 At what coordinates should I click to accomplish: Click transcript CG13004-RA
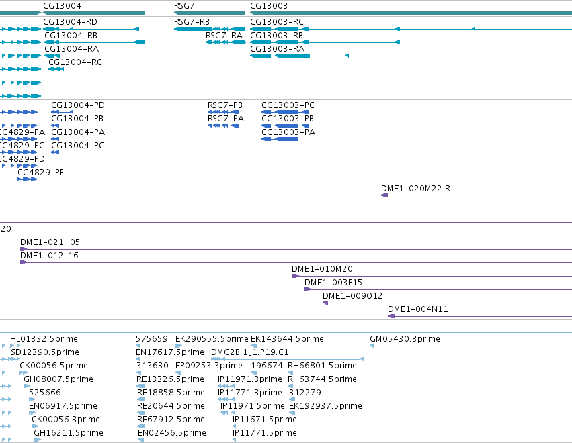coord(52,56)
